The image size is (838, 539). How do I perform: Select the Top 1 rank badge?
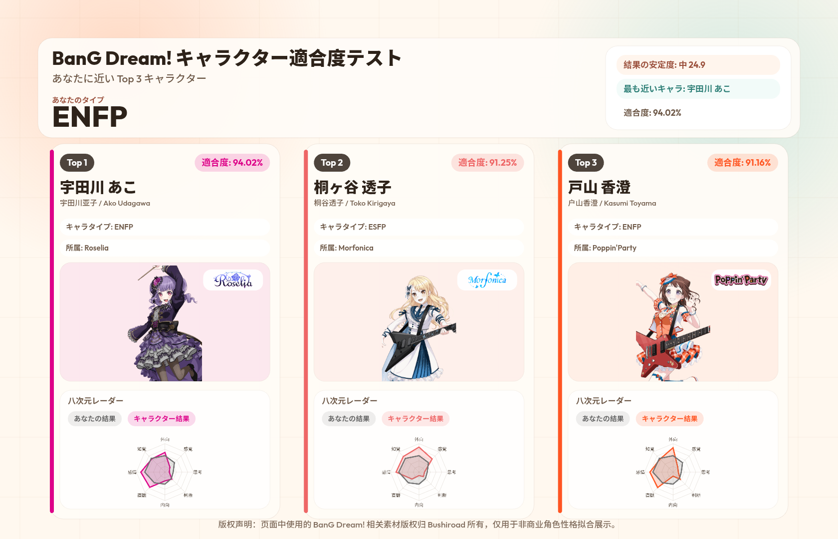point(77,163)
